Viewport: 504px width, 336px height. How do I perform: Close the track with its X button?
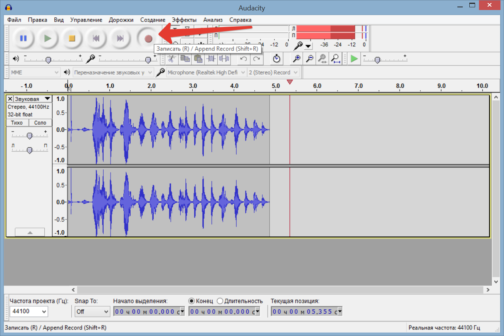10,99
